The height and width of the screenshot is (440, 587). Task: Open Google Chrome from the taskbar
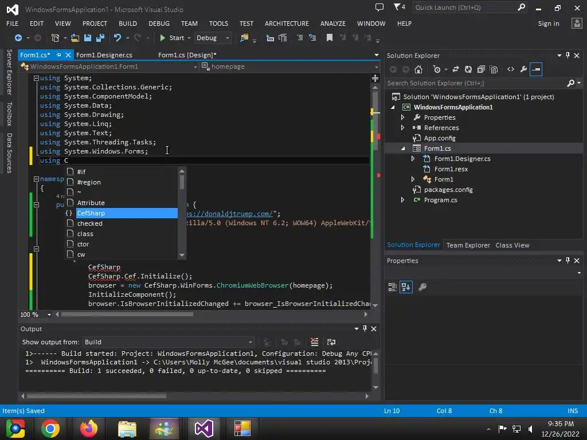[50, 429]
